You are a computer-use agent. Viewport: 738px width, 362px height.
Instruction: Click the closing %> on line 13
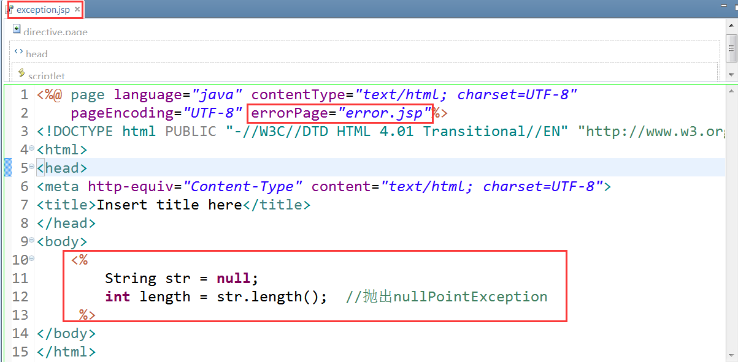click(x=88, y=315)
